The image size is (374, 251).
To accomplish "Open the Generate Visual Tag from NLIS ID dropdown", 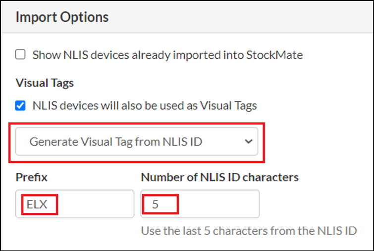I will click(x=136, y=142).
